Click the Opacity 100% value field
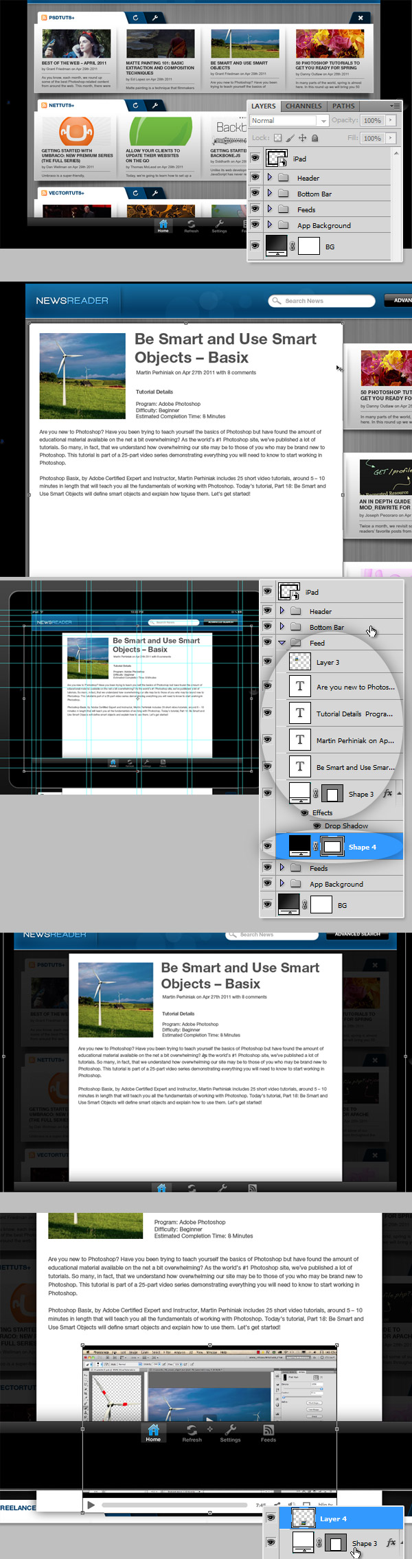Screen dimensions: 412x1559 (x=372, y=120)
